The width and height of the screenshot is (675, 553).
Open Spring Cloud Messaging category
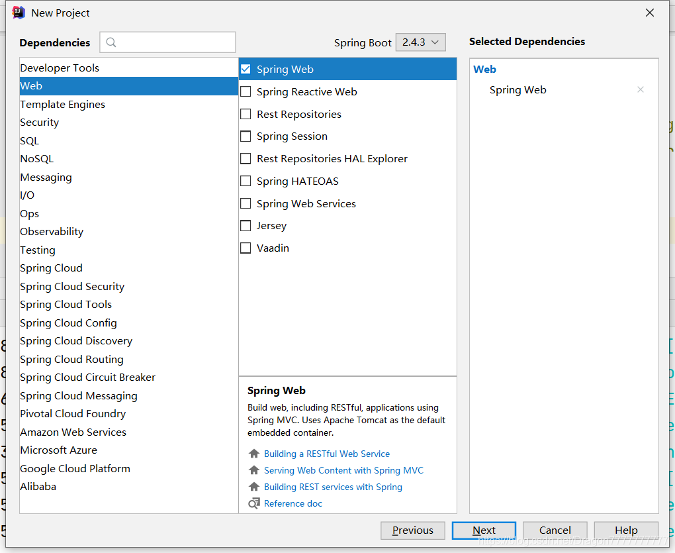[x=129, y=395]
